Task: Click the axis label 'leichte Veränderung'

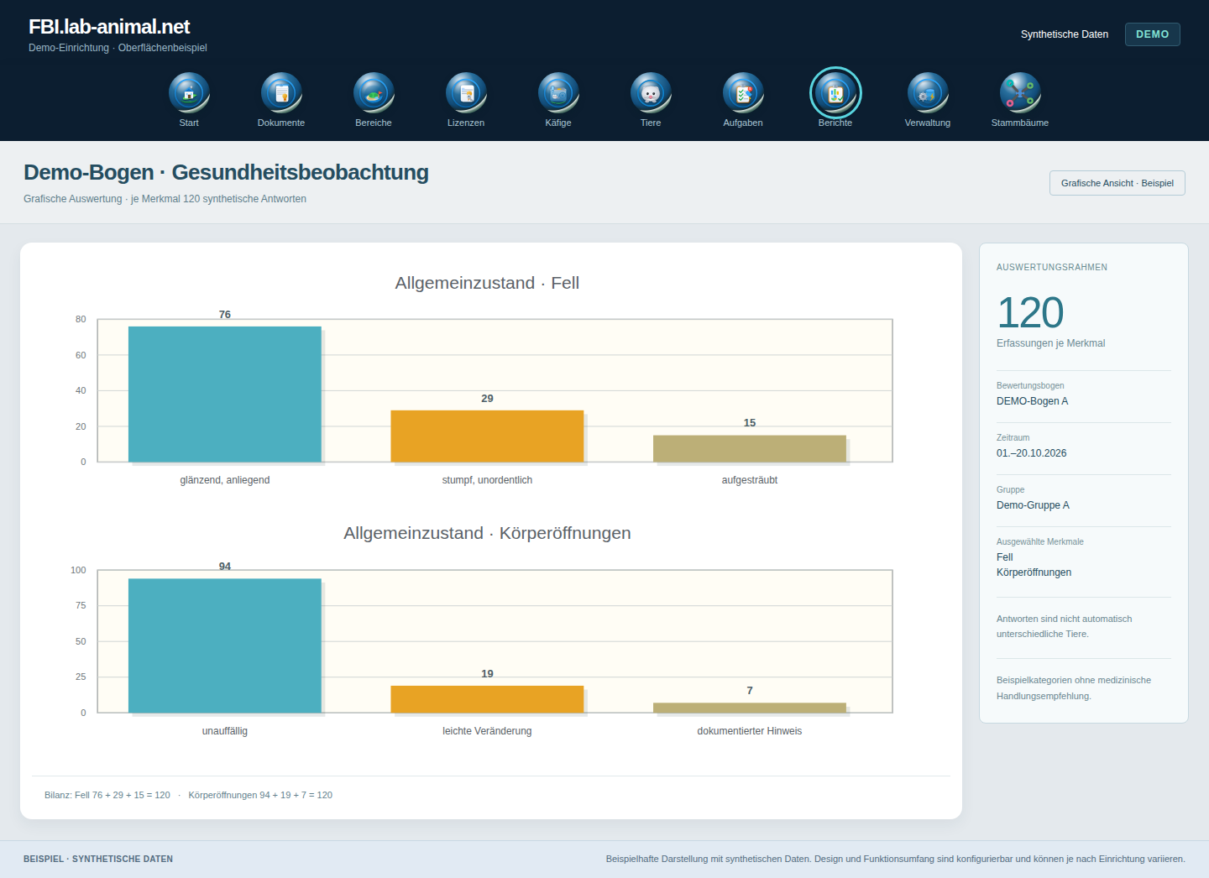Action: click(487, 731)
